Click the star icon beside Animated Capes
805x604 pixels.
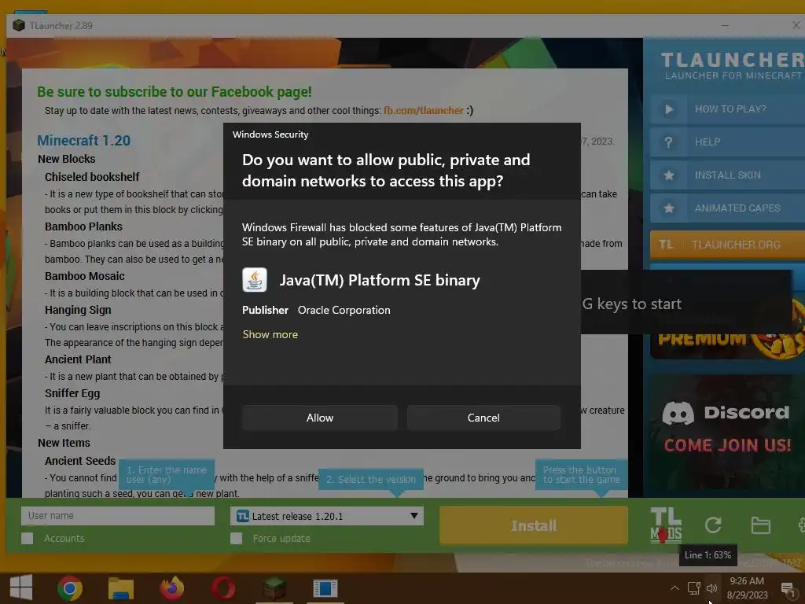[668, 208]
